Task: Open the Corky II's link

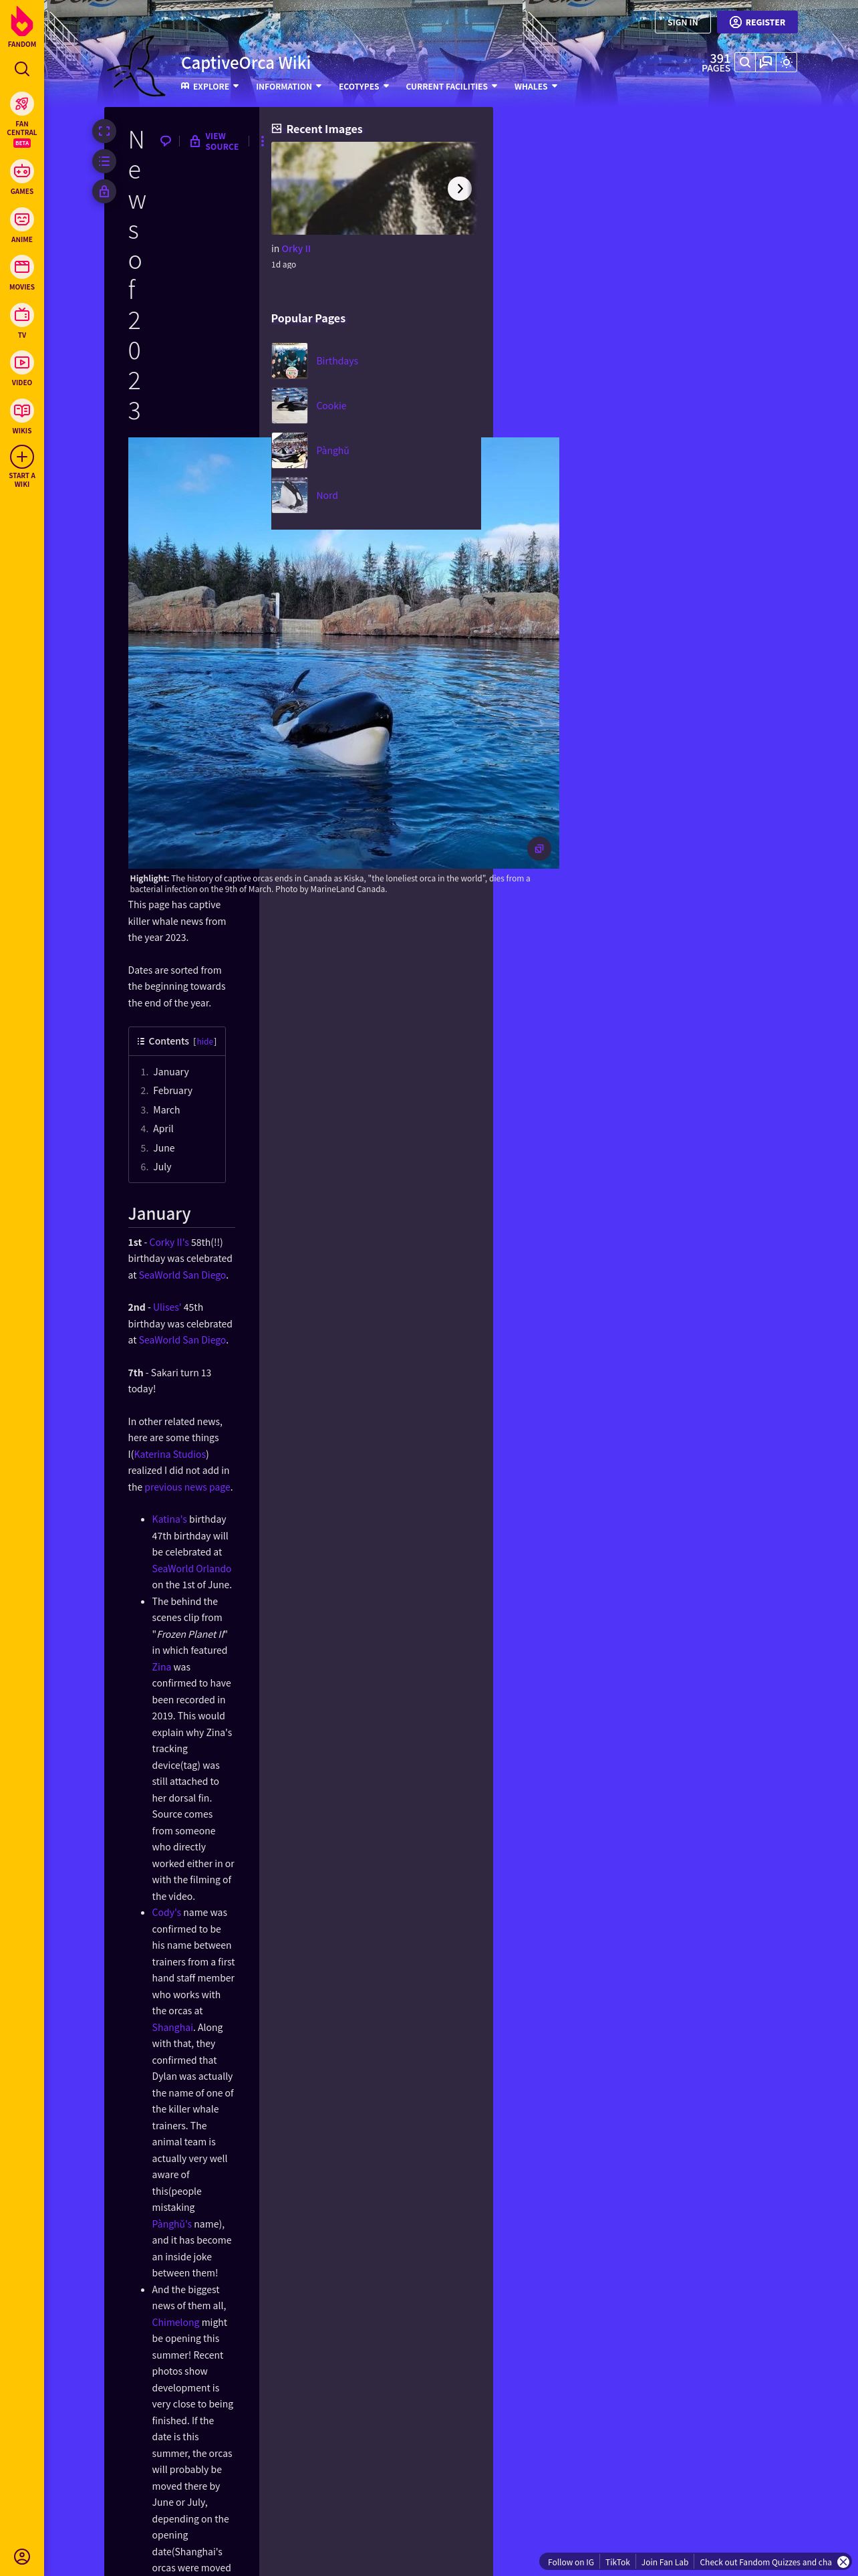Action: (x=169, y=1242)
